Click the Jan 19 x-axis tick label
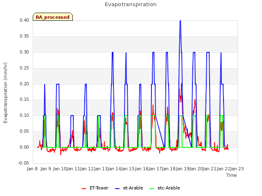This screenshot has width=262, height=196. (x=182, y=169)
